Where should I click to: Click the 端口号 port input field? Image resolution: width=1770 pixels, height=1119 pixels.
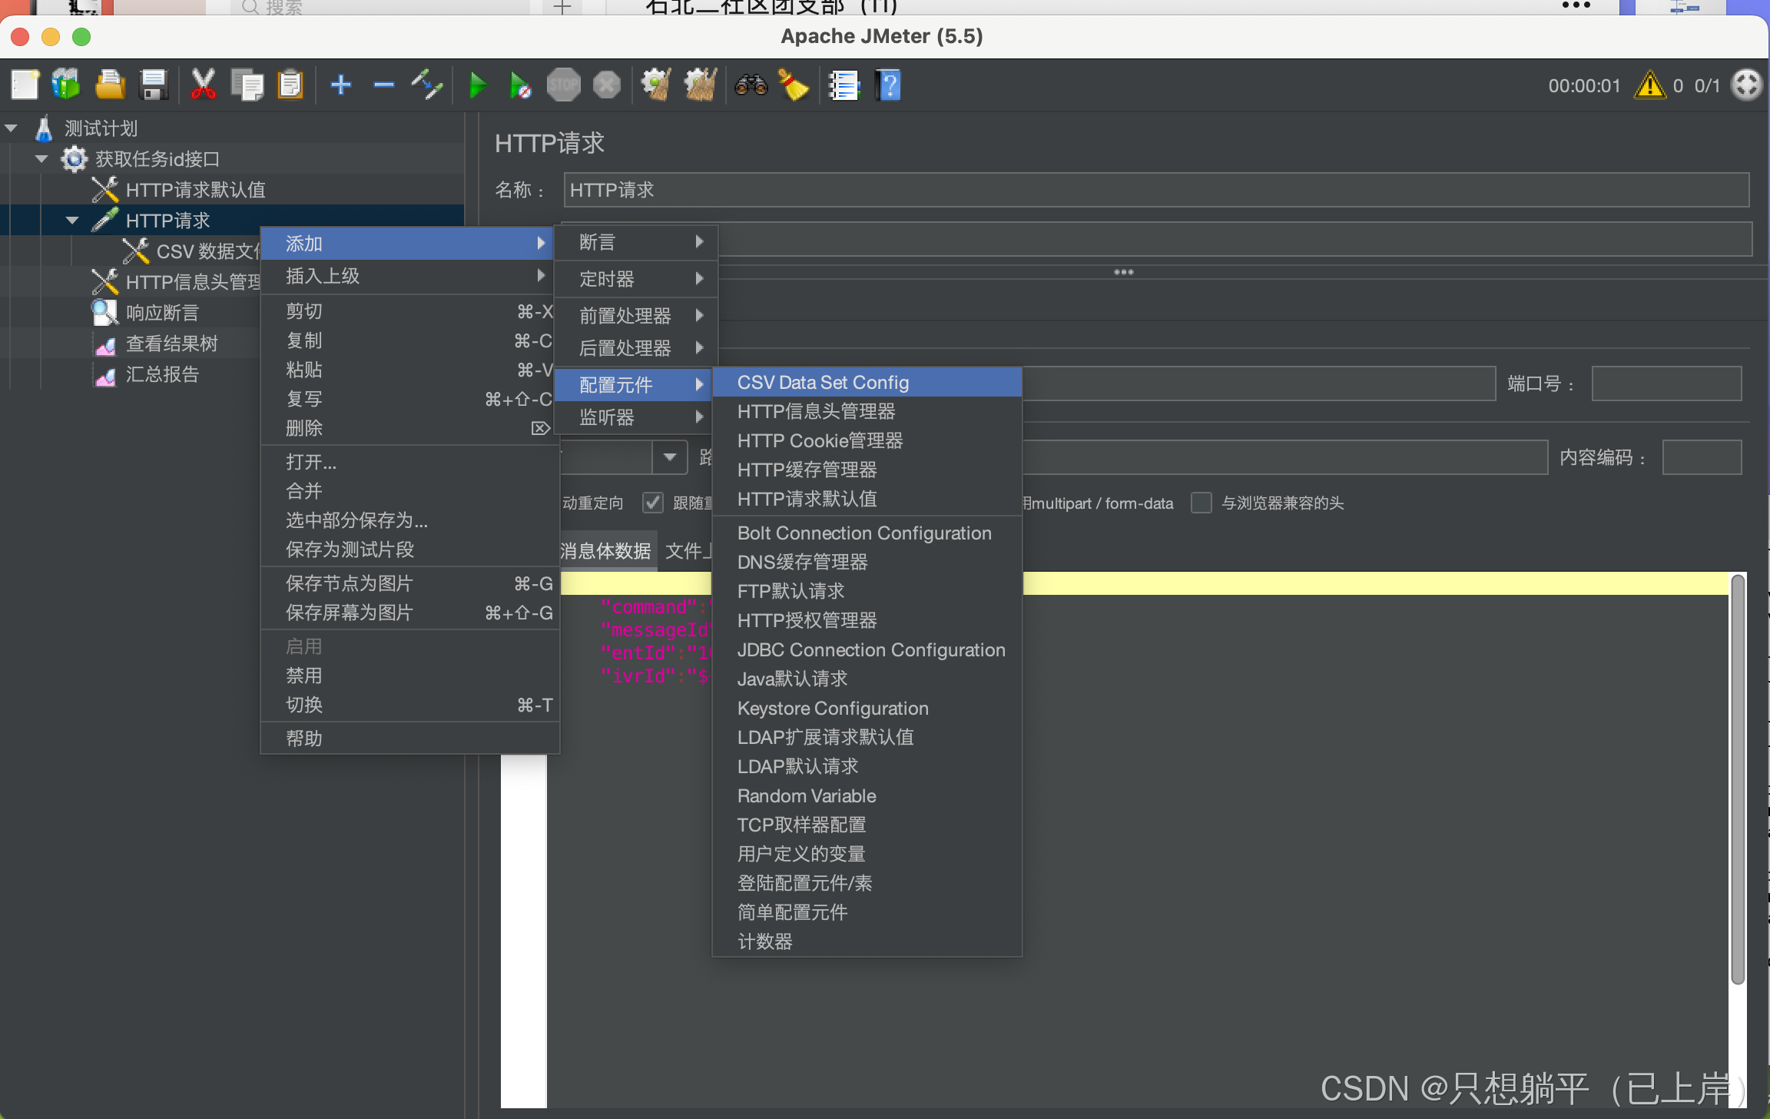click(x=1666, y=384)
